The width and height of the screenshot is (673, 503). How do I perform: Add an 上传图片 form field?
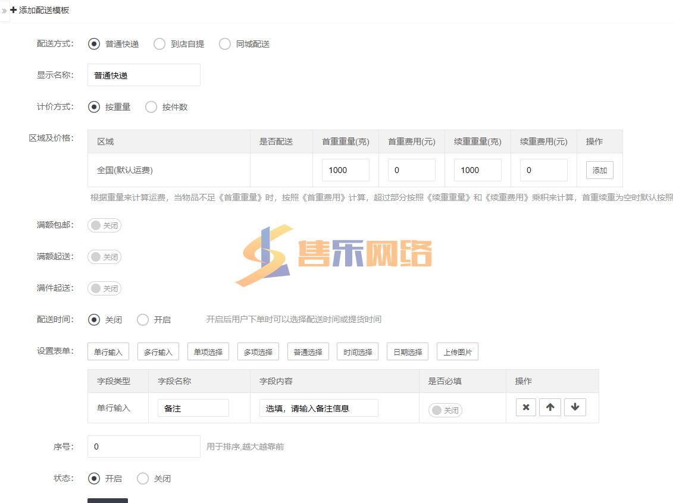tap(458, 352)
